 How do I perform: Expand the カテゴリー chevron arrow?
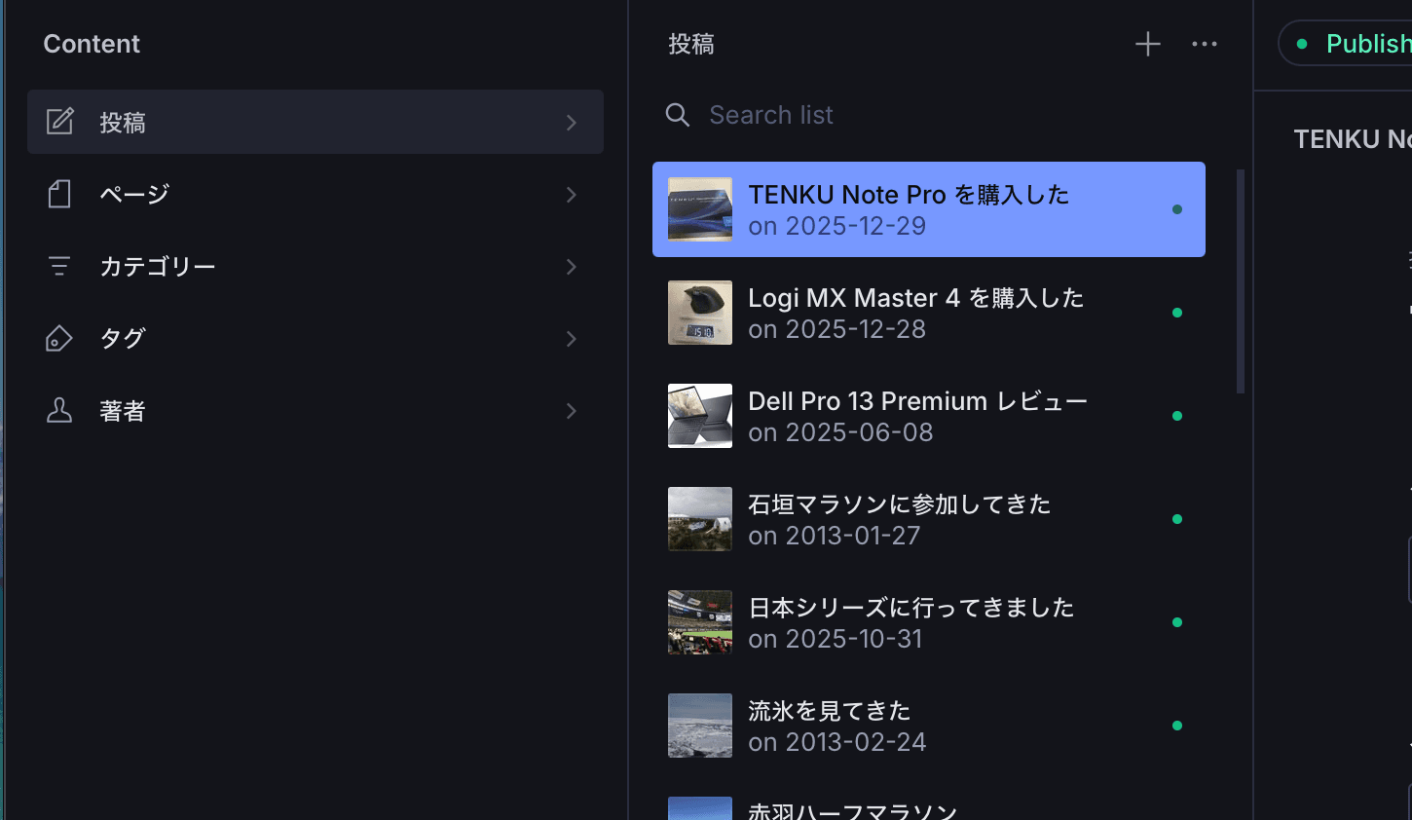click(572, 267)
